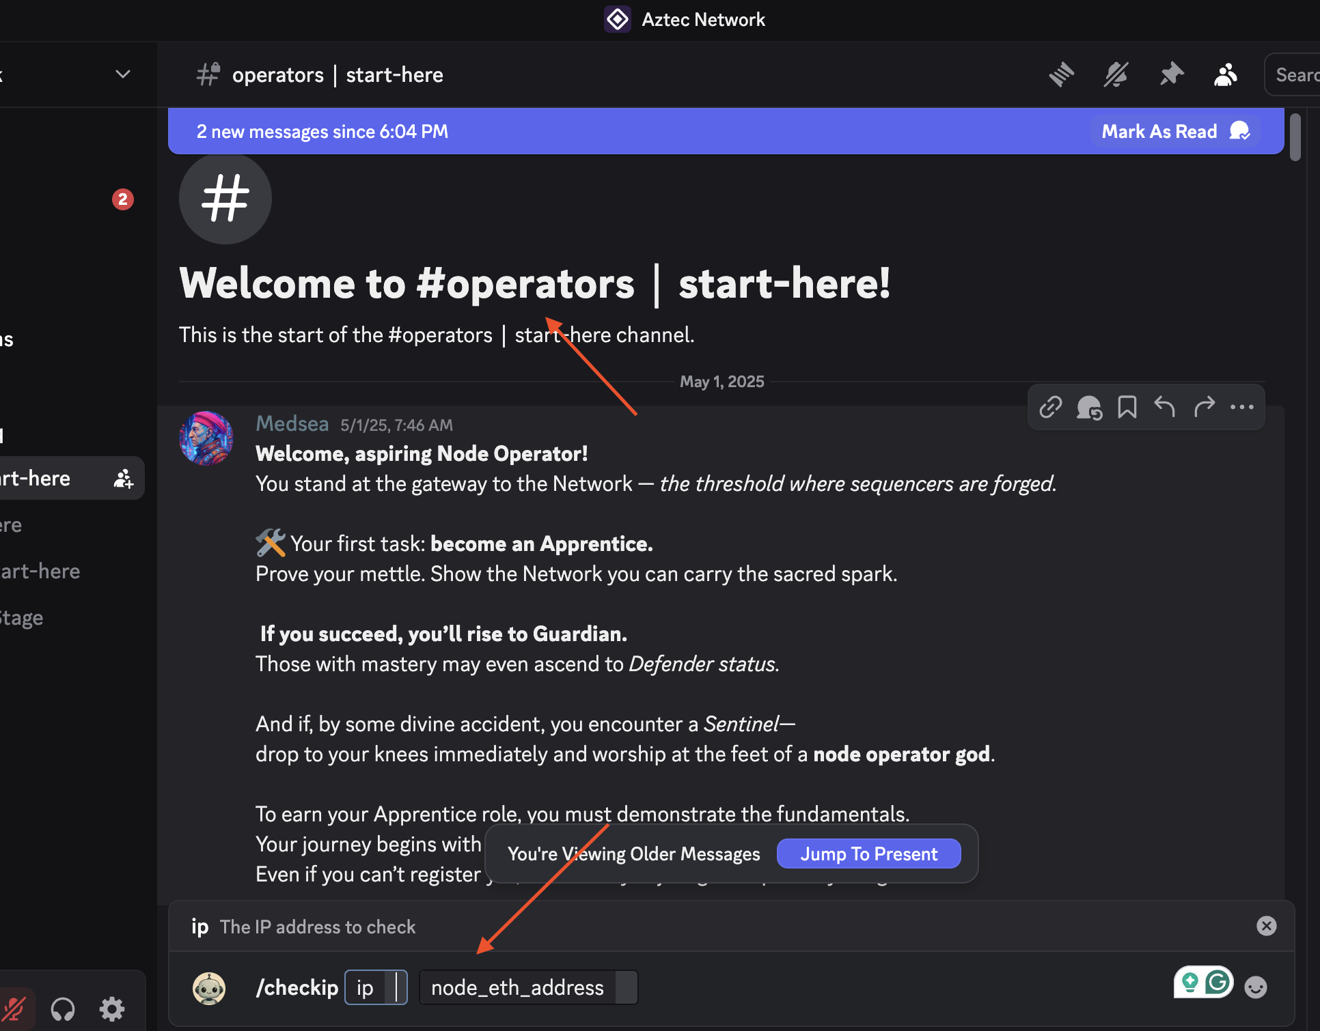
Task: Dismiss the checkip command with X
Action: 1267,926
